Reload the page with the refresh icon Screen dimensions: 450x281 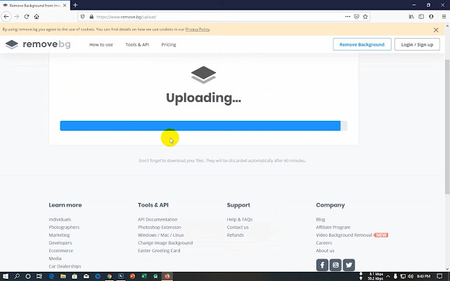[x=27, y=17]
